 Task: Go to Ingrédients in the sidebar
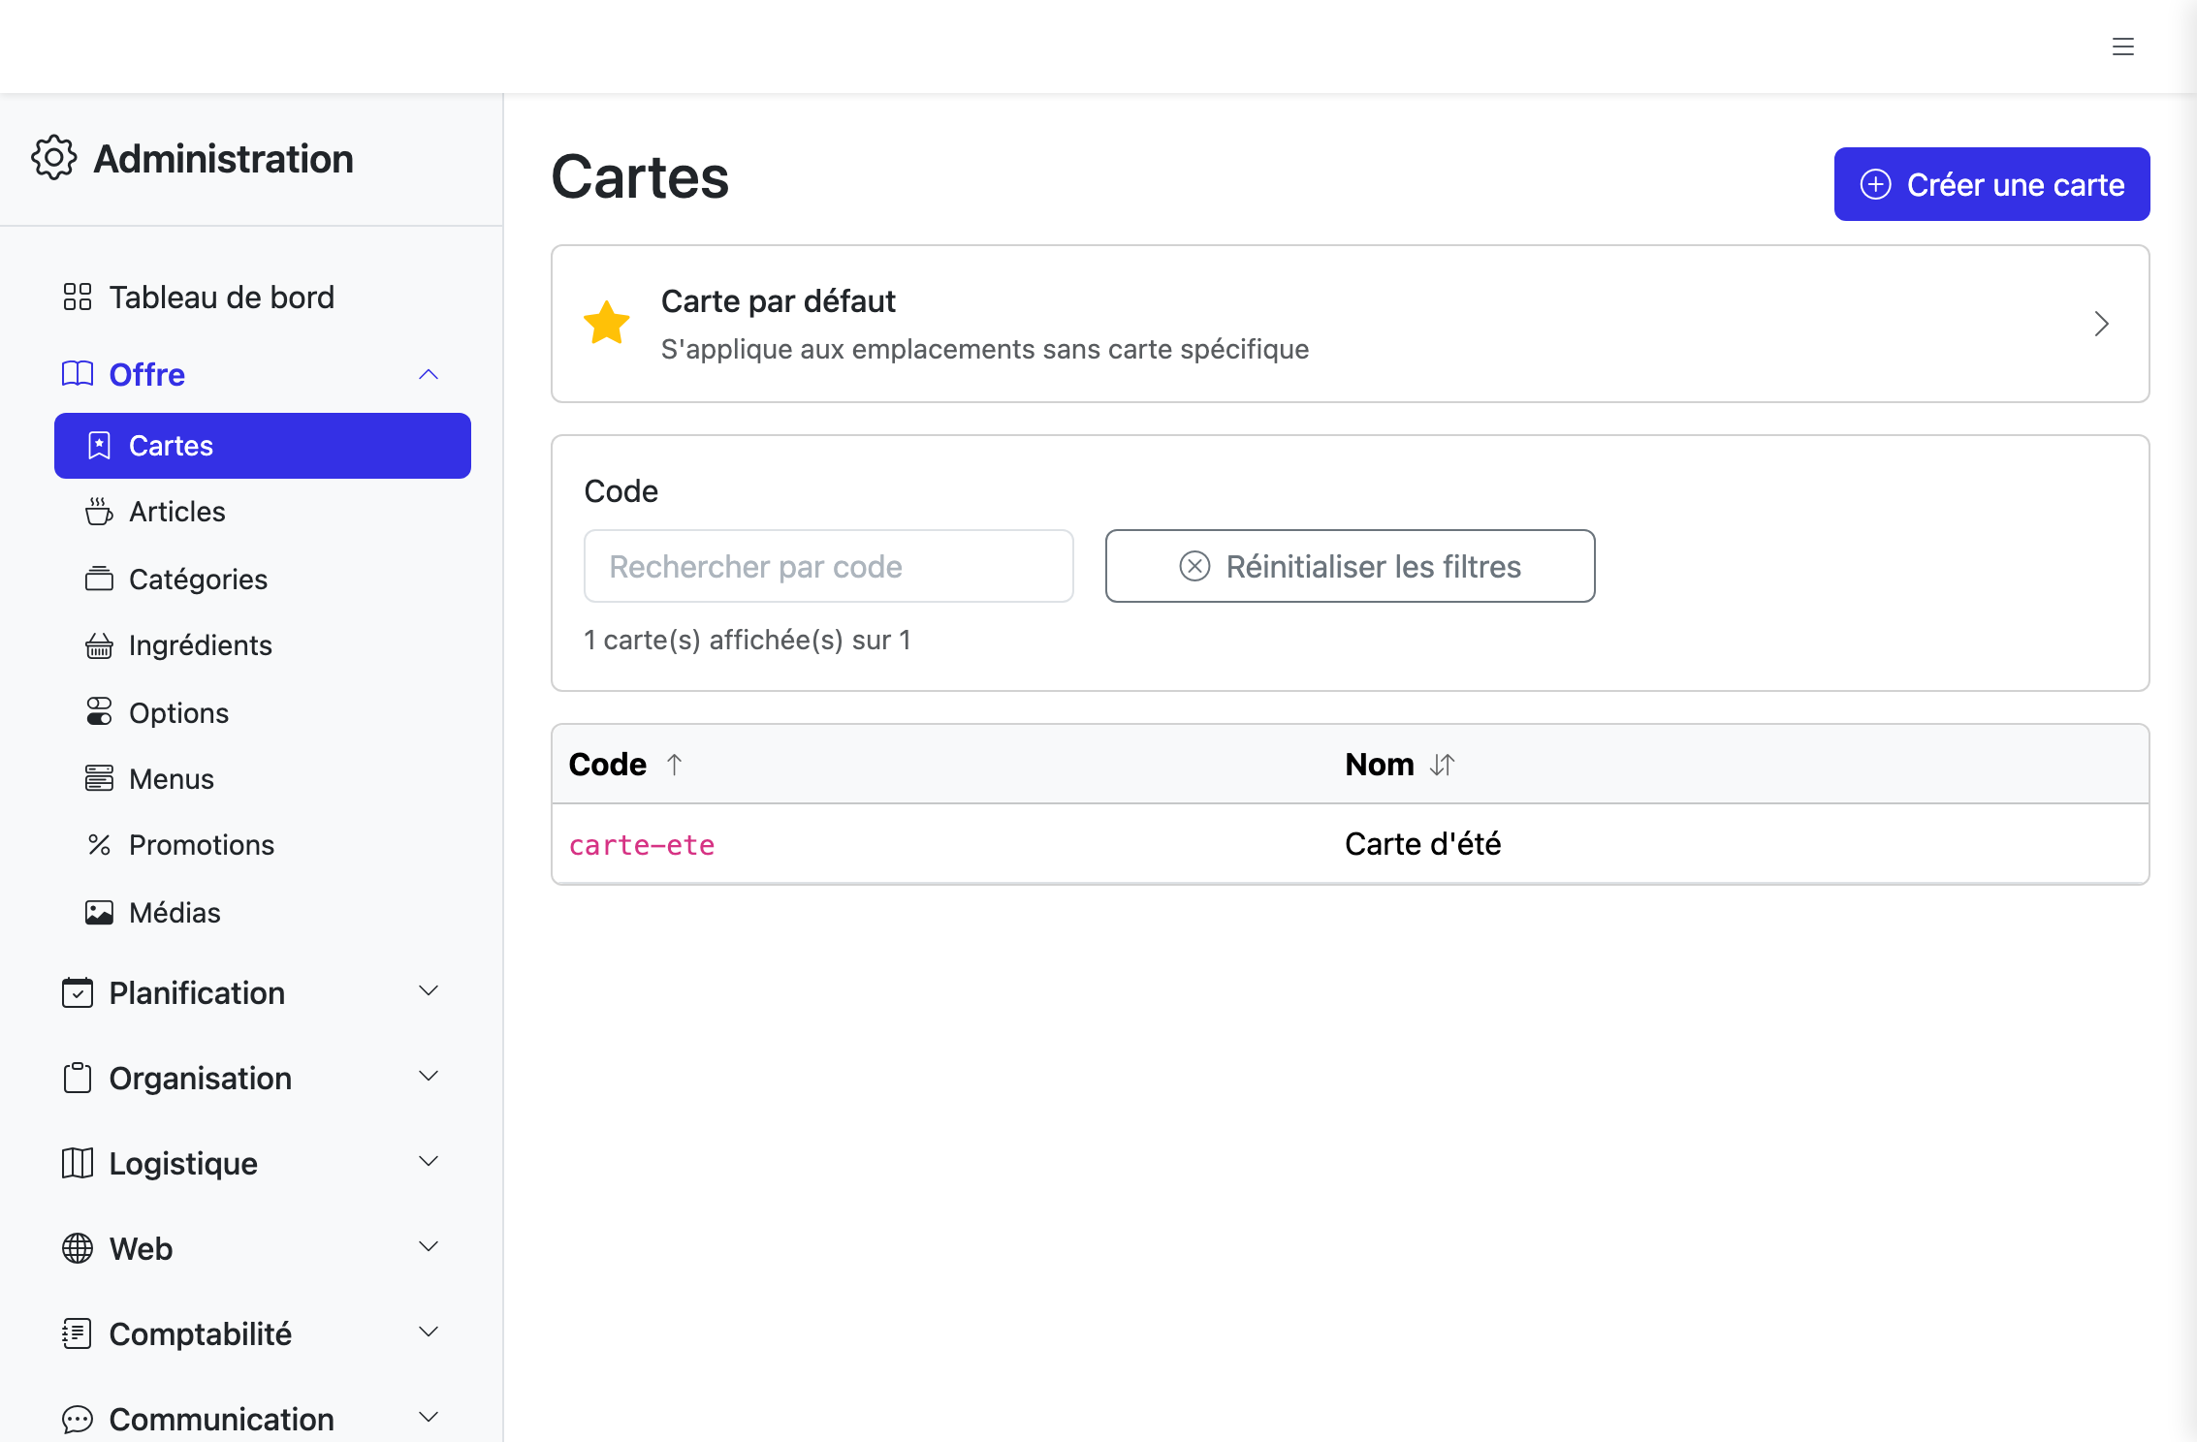click(263, 645)
